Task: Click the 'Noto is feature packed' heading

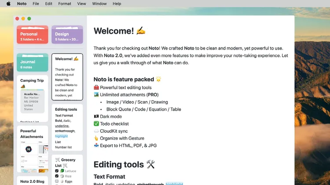Action: tap(124, 79)
